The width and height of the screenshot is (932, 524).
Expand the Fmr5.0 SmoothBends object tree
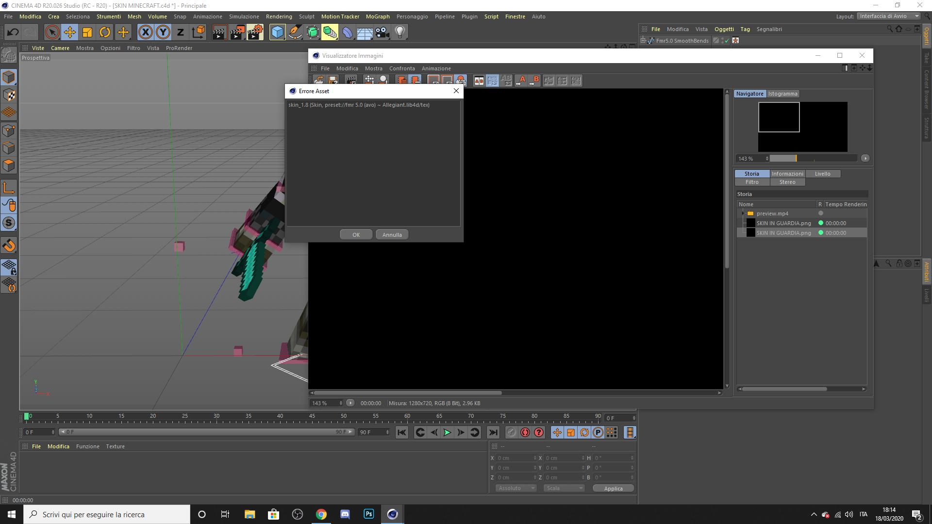pyautogui.click(x=643, y=41)
